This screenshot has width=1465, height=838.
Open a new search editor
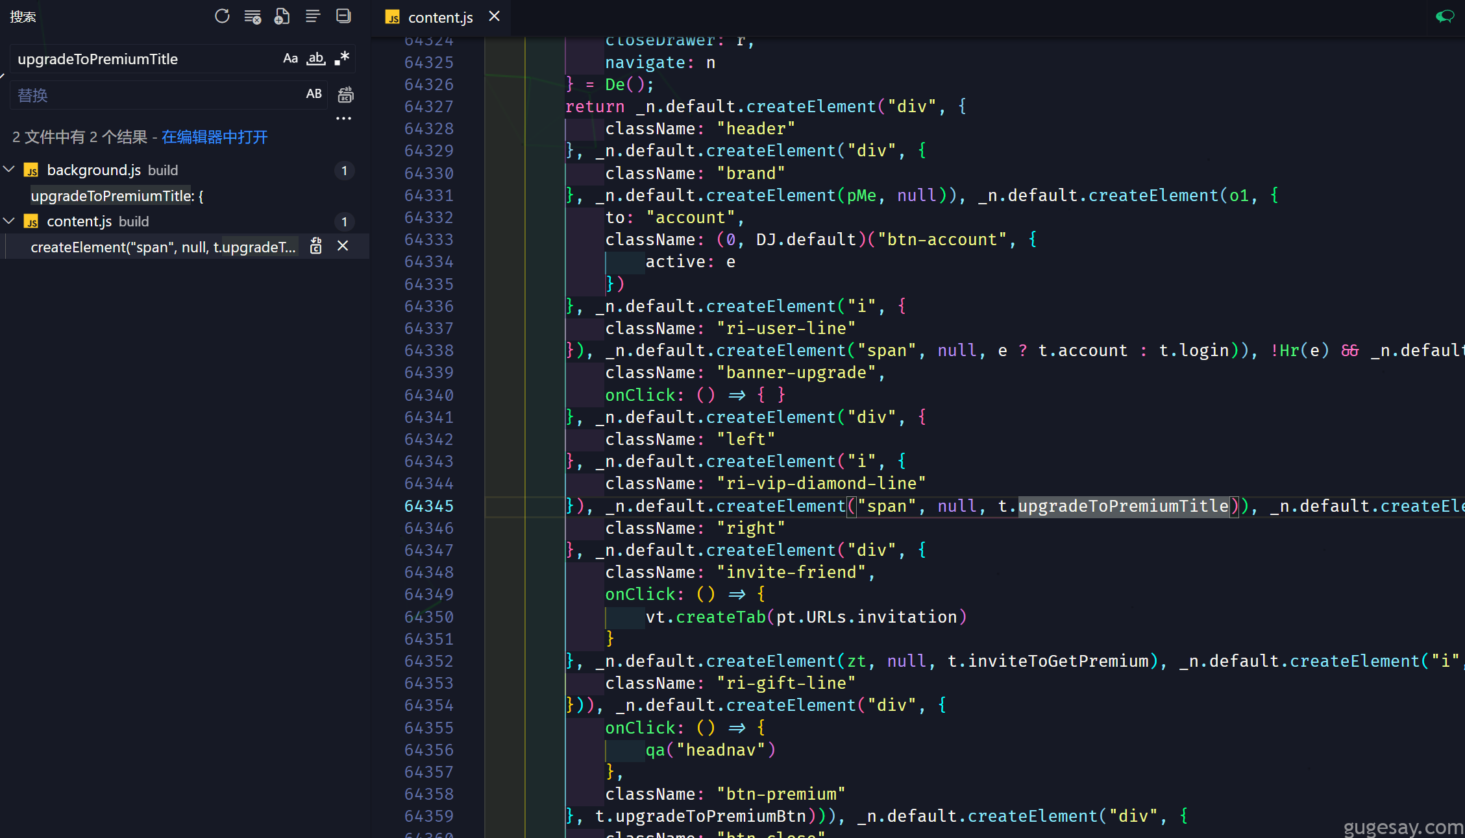pyautogui.click(x=282, y=16)
